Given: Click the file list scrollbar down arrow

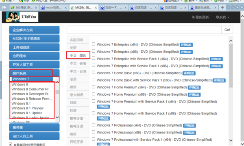Looking at the screenshot, I should click(231, 140).
